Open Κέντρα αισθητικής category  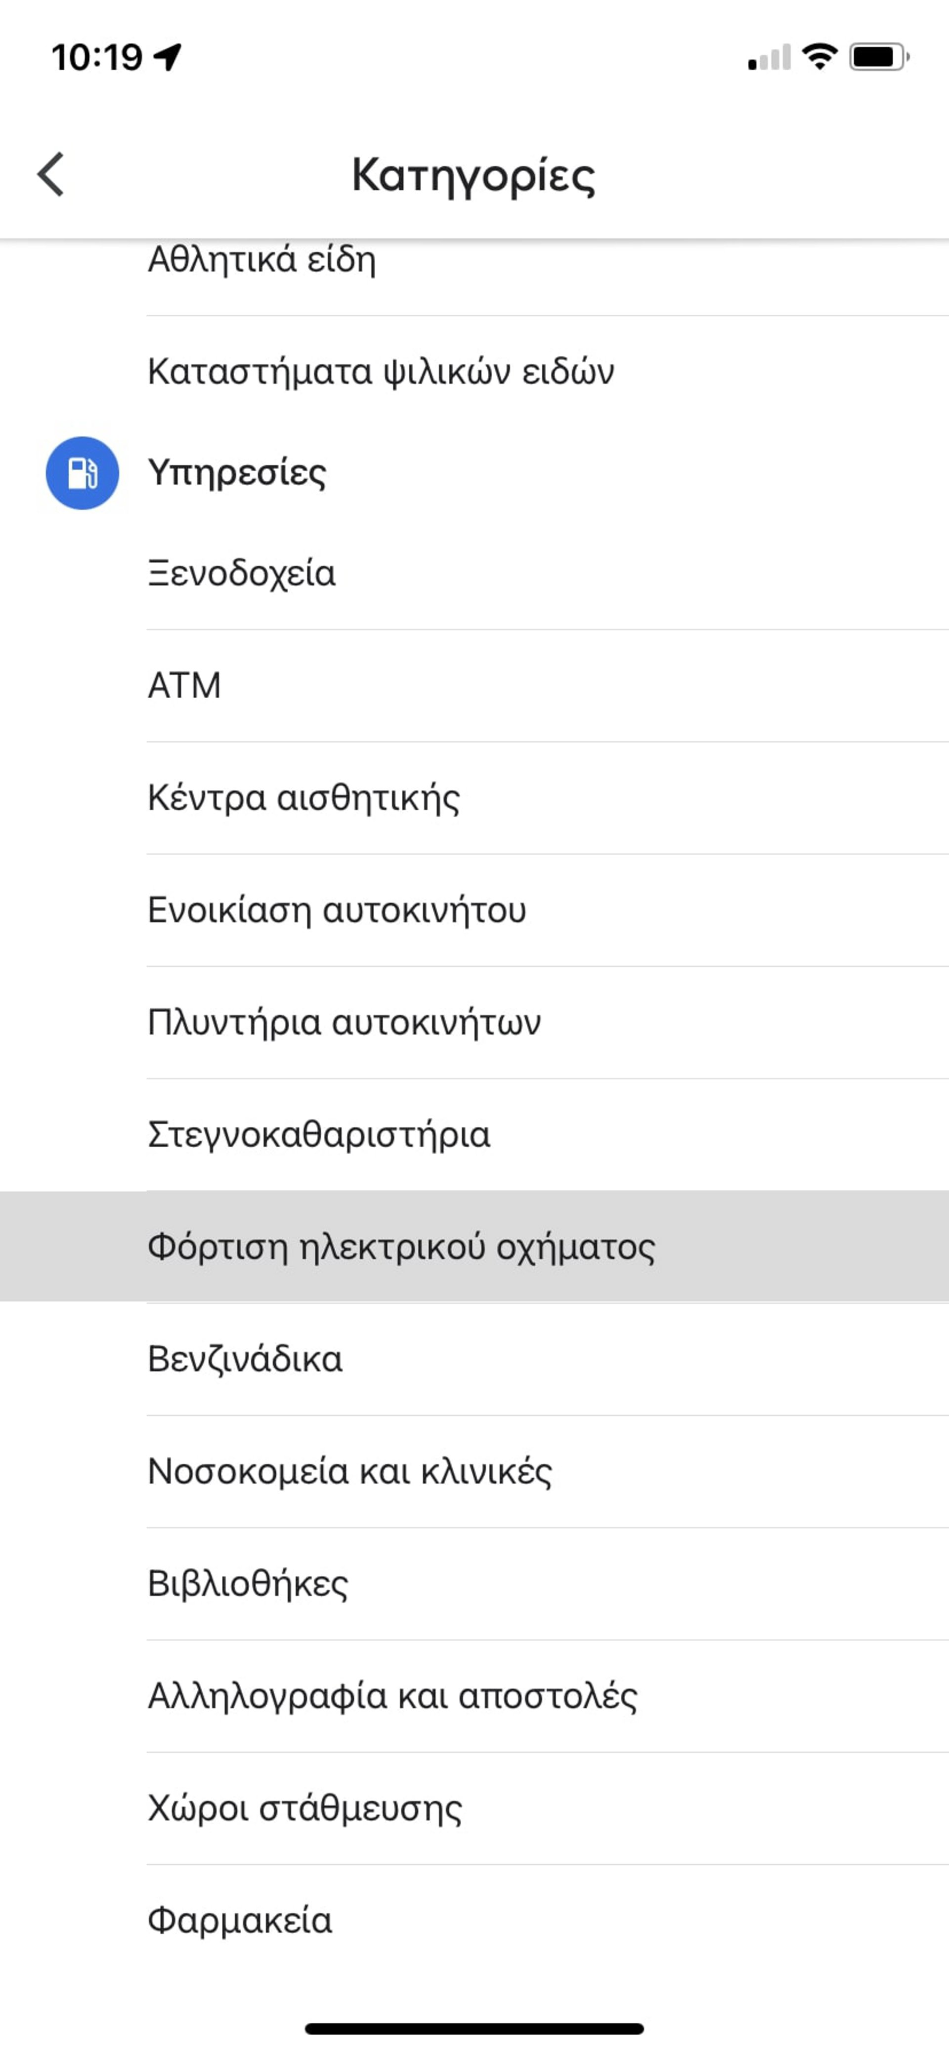coord(304,798)
